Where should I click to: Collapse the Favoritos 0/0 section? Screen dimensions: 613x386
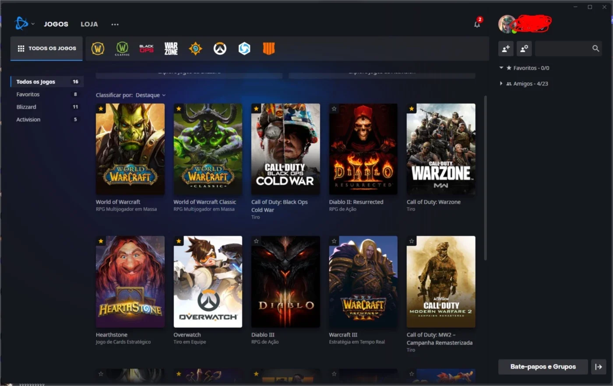[x=501, y=68]
